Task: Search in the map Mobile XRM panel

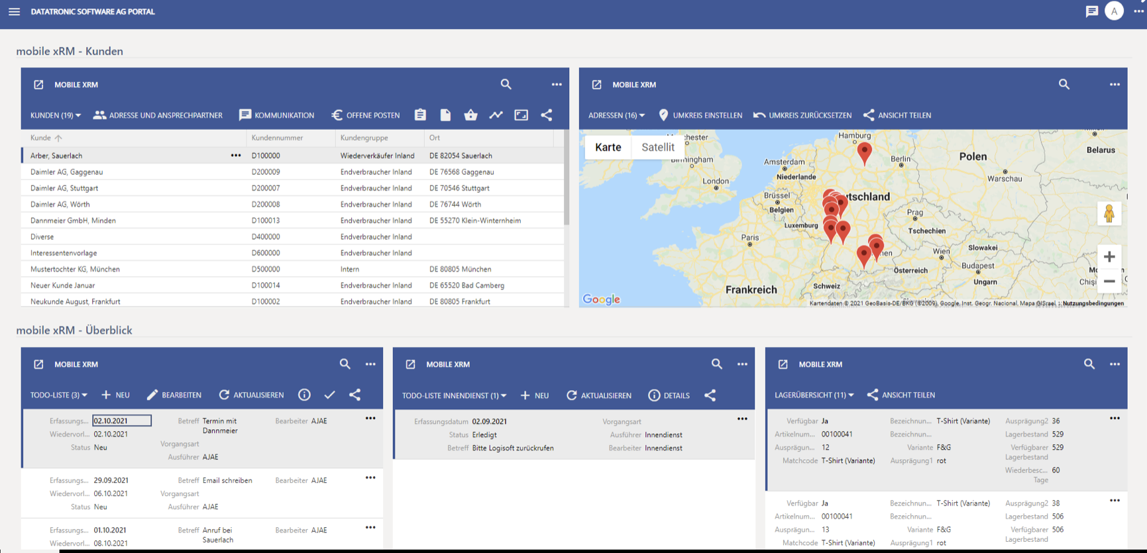Action: (1064, 84)
